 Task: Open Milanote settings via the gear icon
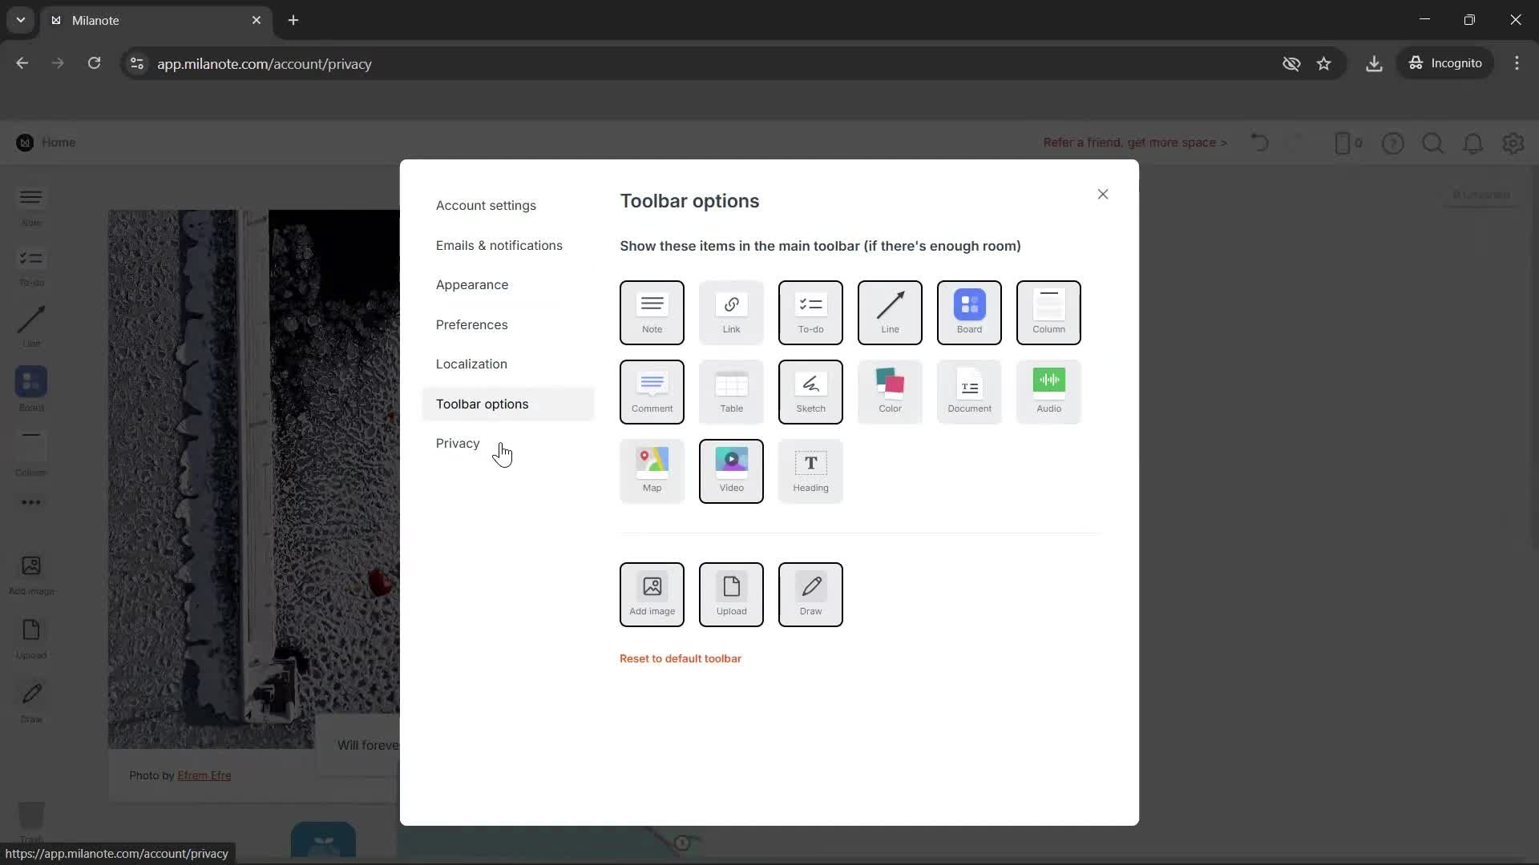[x=1512, y=143]
